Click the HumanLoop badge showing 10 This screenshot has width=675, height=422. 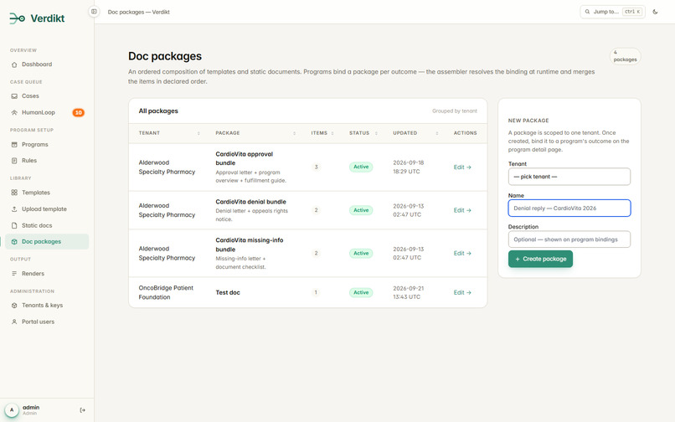point(79,112)
